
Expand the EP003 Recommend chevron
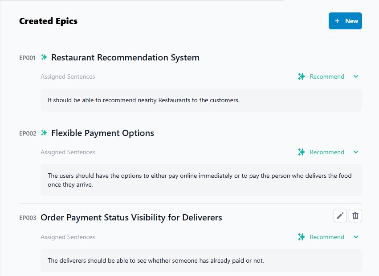tap(356, 237)
